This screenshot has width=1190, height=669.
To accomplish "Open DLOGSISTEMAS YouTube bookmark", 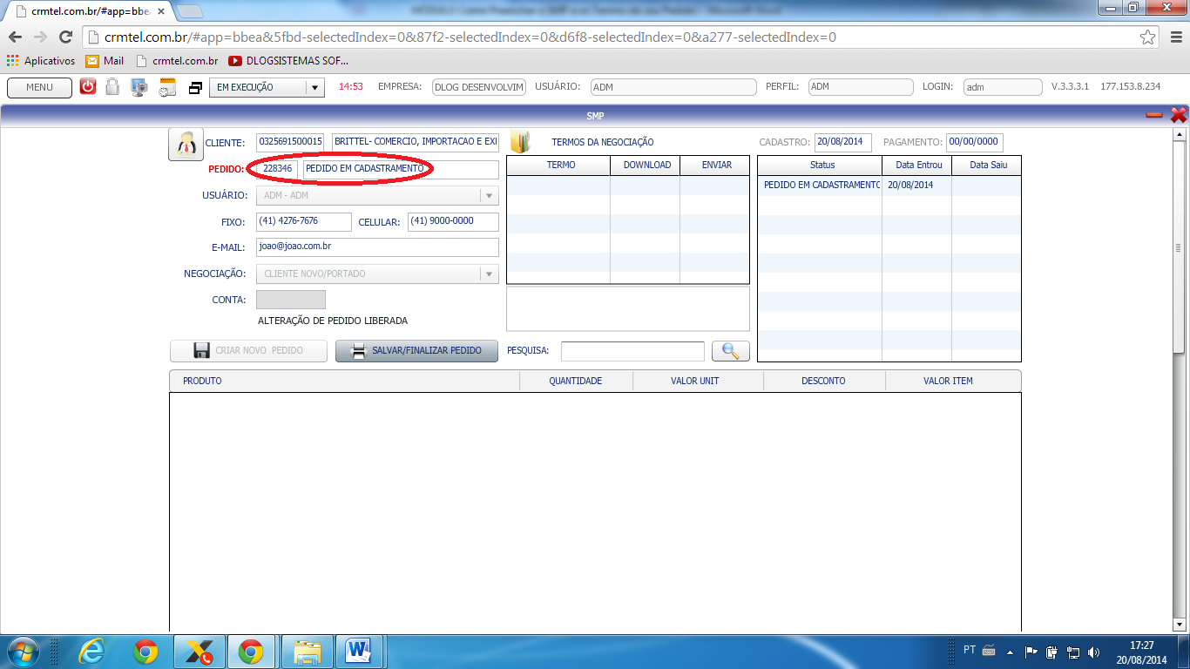I will click(x=288, y=61).
